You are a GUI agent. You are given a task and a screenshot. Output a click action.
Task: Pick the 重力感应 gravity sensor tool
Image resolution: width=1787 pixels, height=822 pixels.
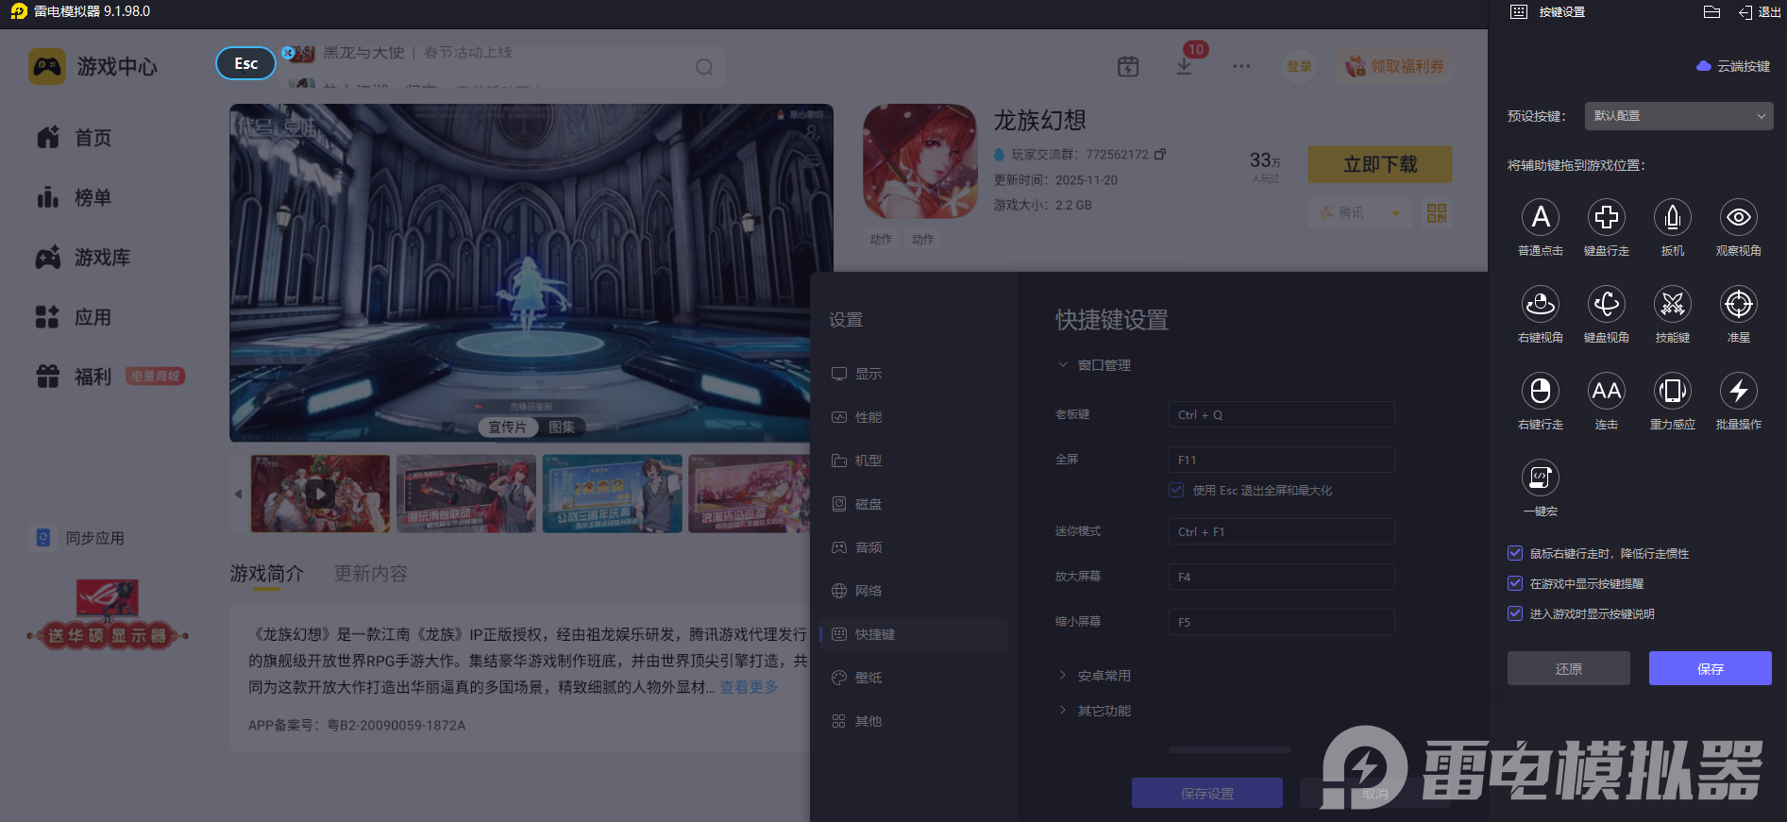(x=1673, y=392)
